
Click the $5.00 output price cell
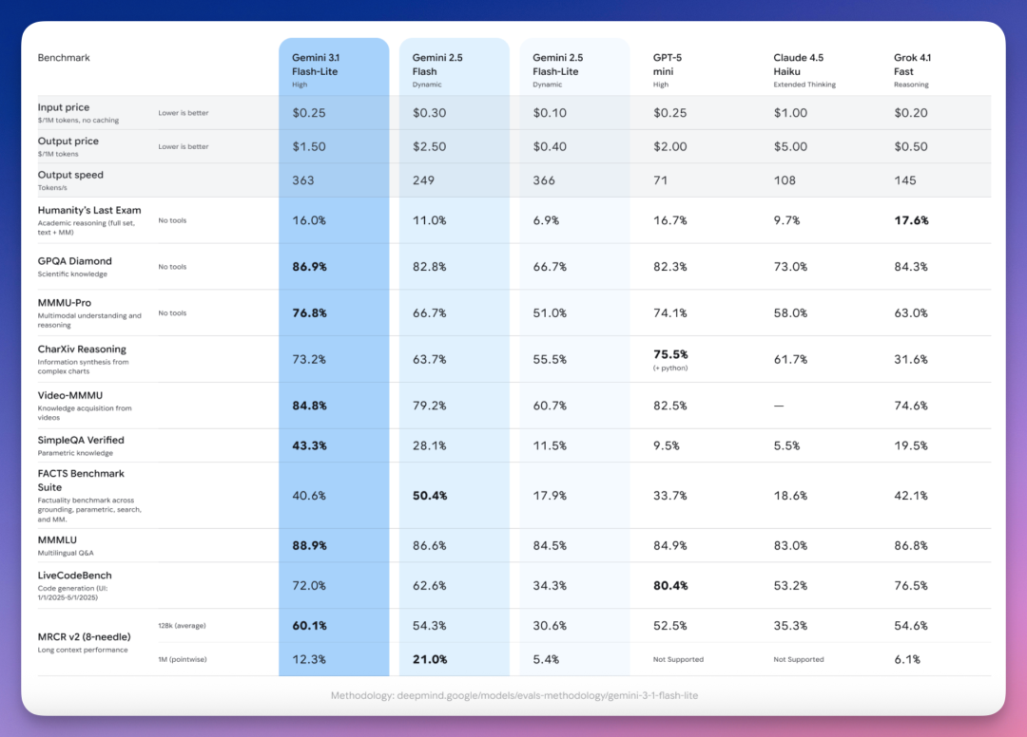point(790,146)
